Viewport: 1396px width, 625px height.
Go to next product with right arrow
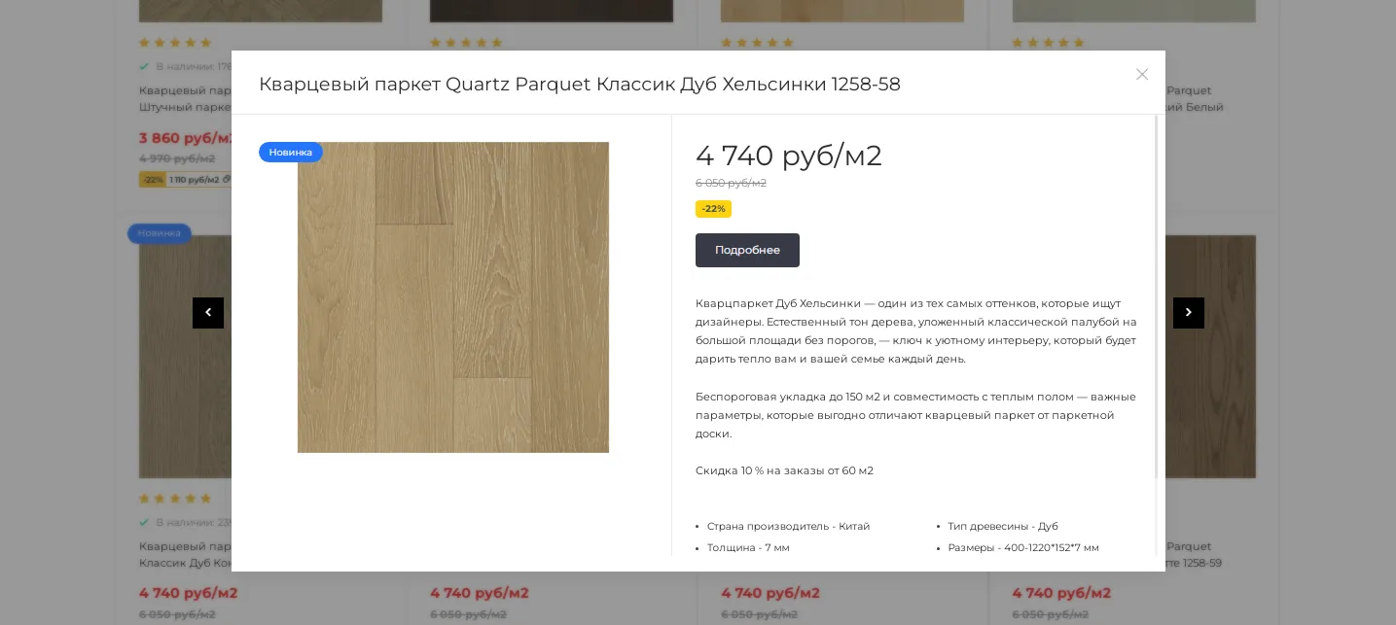click(x=1189, y=313)
